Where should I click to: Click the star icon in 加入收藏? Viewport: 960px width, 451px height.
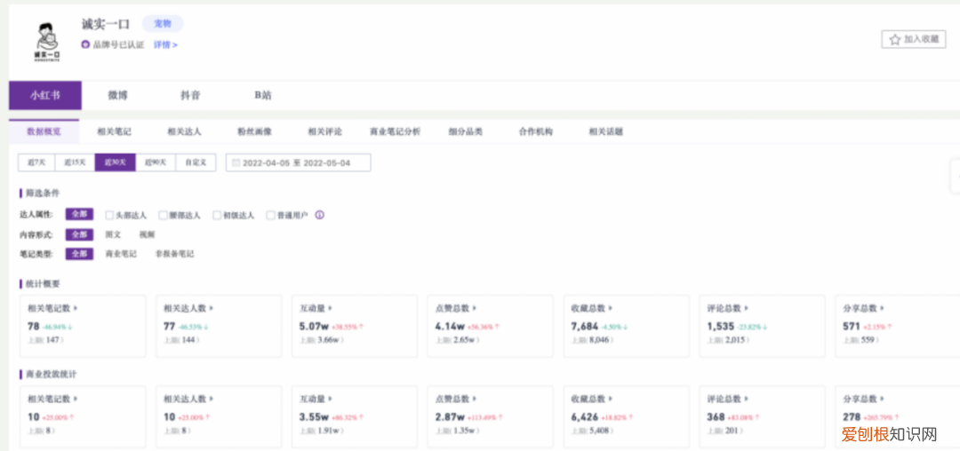(x=894, y=39)
